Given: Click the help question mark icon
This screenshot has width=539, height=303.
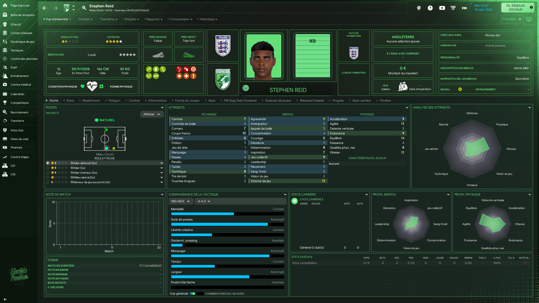Looking at the screenshot, I should coord(430,8).
